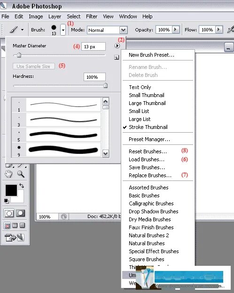Open the Help menu
This screenshot has height=293, width=234.
click(147, 16)
